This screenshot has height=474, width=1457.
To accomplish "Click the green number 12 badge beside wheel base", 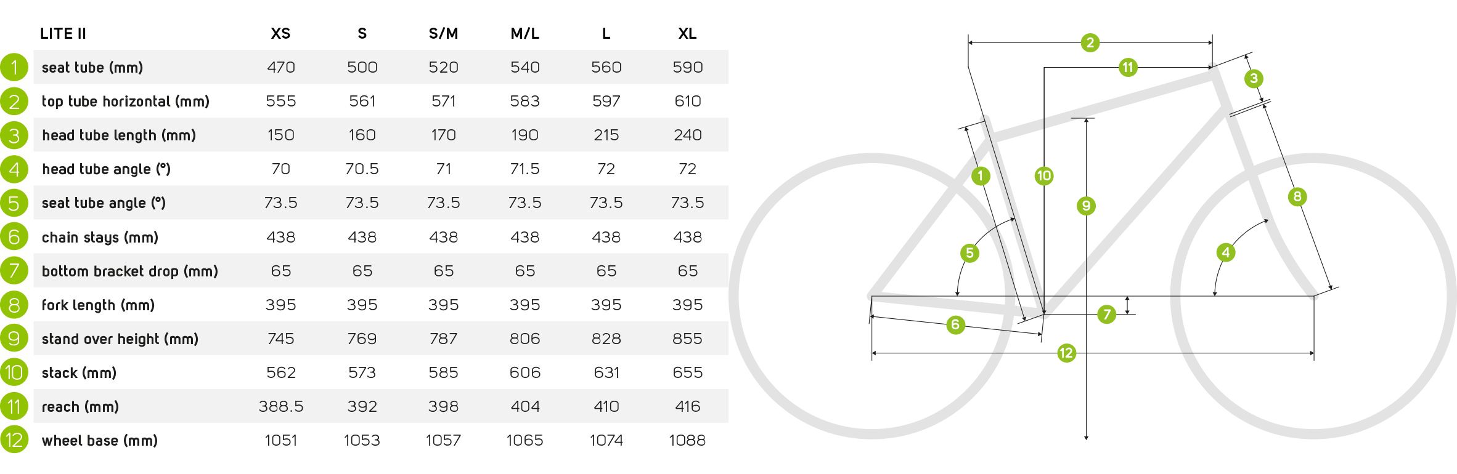I will [x=14, y=440].
